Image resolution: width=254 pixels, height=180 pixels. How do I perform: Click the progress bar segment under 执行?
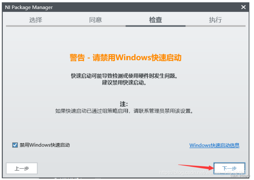[216, 26]
